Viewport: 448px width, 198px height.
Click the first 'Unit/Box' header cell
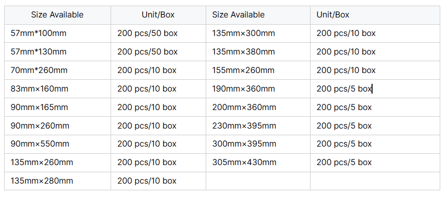(158, 15)
